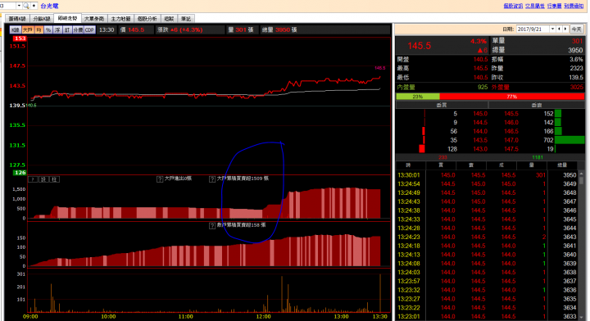Open the 追蹤 tab
Image resolution: width=590 pixels, height=321 pixels.
[170, 18]
